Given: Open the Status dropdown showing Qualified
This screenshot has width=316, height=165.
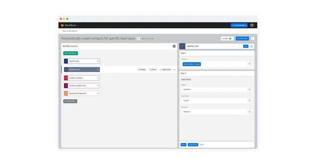Looking at the screenshot, I should (x=249, y=89).
